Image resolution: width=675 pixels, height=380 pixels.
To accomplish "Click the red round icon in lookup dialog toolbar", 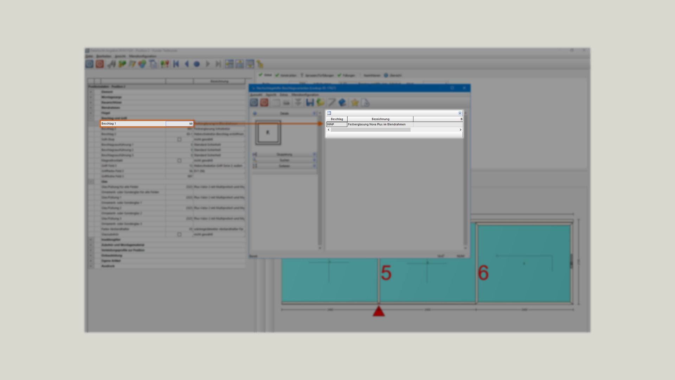I will click(x=264, y=102).
